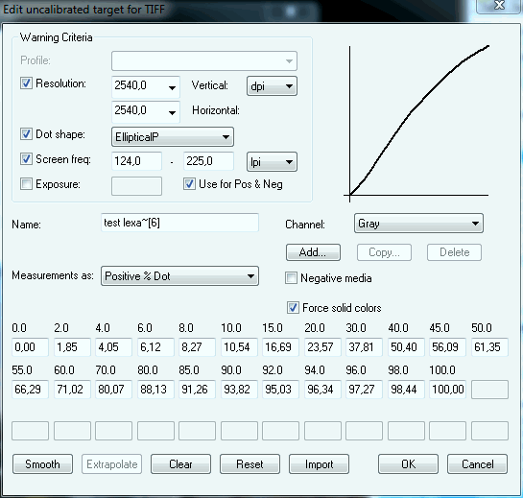This screenshot has width=523, height=498.
Task: Click the 0.0 measurement field showing 0,00
Action: 31,347
